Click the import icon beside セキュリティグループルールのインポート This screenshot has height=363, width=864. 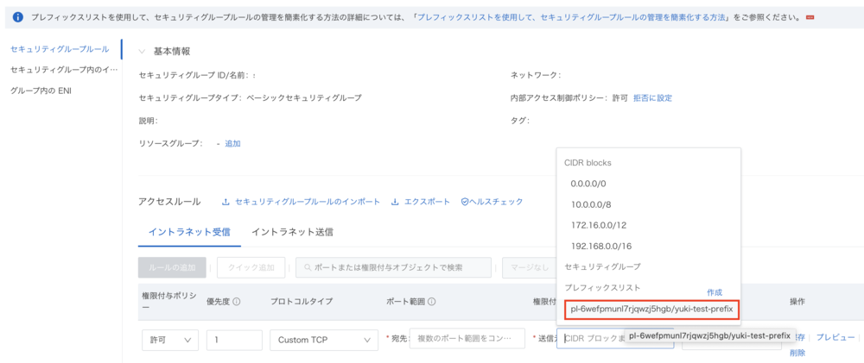click(x=226, y=202)
